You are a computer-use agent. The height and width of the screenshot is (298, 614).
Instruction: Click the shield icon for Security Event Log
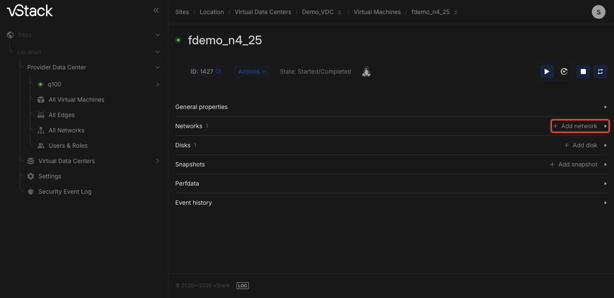(31, 192)
